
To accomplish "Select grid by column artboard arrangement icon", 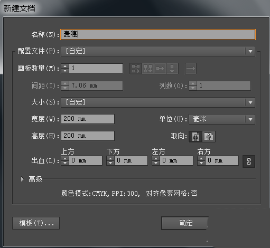I will tap(148, 69).
